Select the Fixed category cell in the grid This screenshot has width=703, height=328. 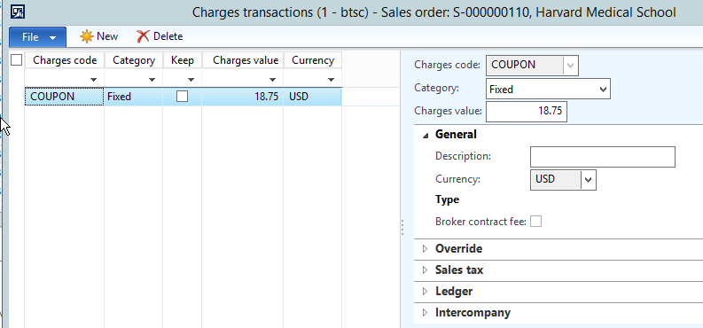[x=134, y=97]
